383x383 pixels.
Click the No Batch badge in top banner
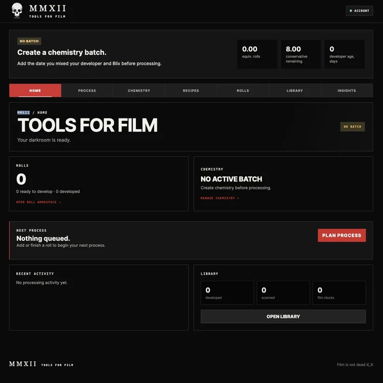(x=29, y=41)
